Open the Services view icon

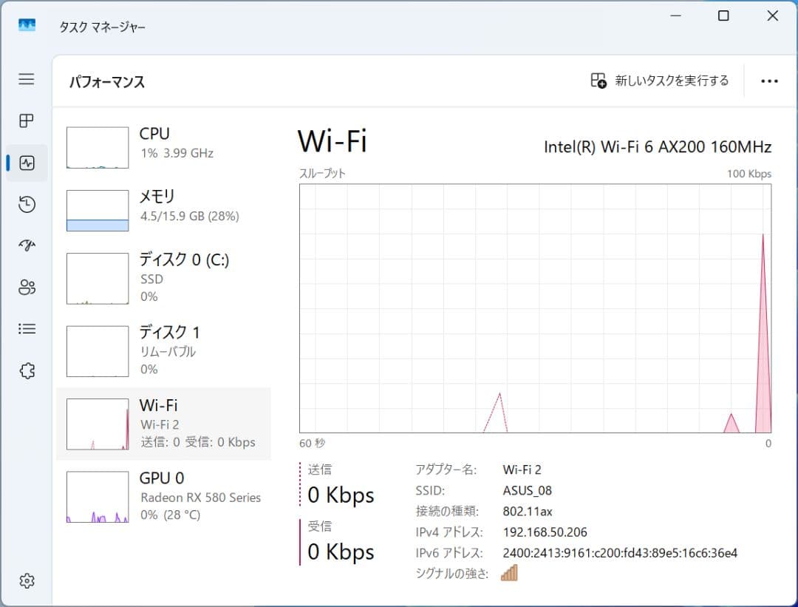27,370
